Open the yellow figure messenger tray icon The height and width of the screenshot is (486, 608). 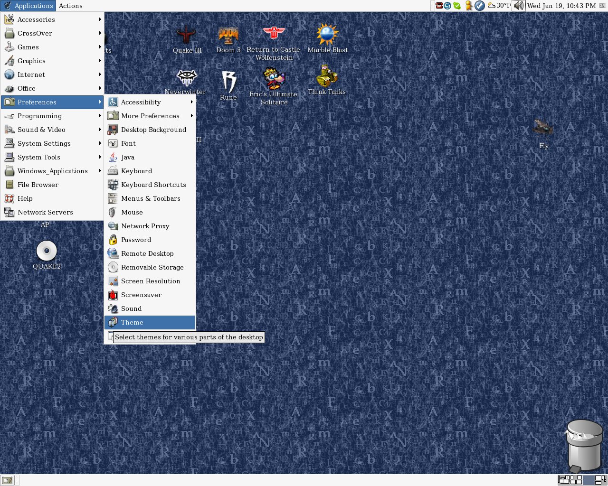(x=469, y=6)
